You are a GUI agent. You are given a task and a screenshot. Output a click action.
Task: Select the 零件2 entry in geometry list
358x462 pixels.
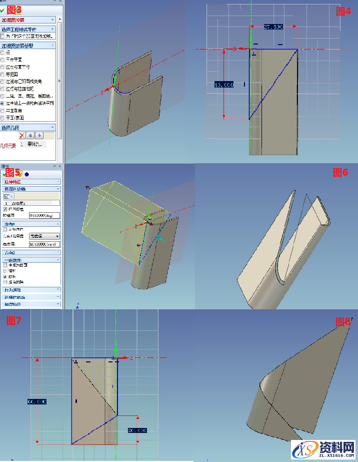tap(34, 144)
